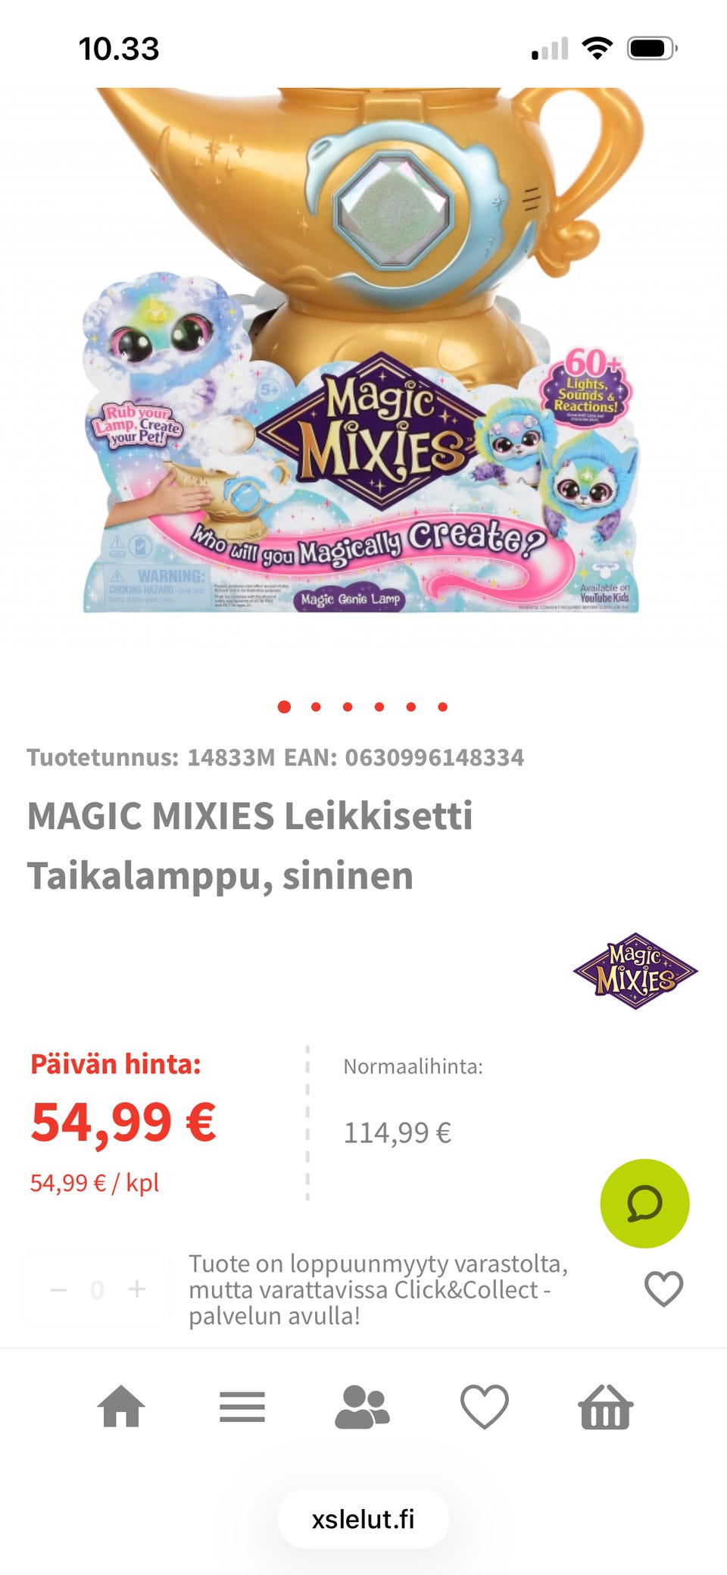The width and height of the screenshot is (727, 1575).
Task: Select the fourth image carousel dot
Action: tap(379, 707)
